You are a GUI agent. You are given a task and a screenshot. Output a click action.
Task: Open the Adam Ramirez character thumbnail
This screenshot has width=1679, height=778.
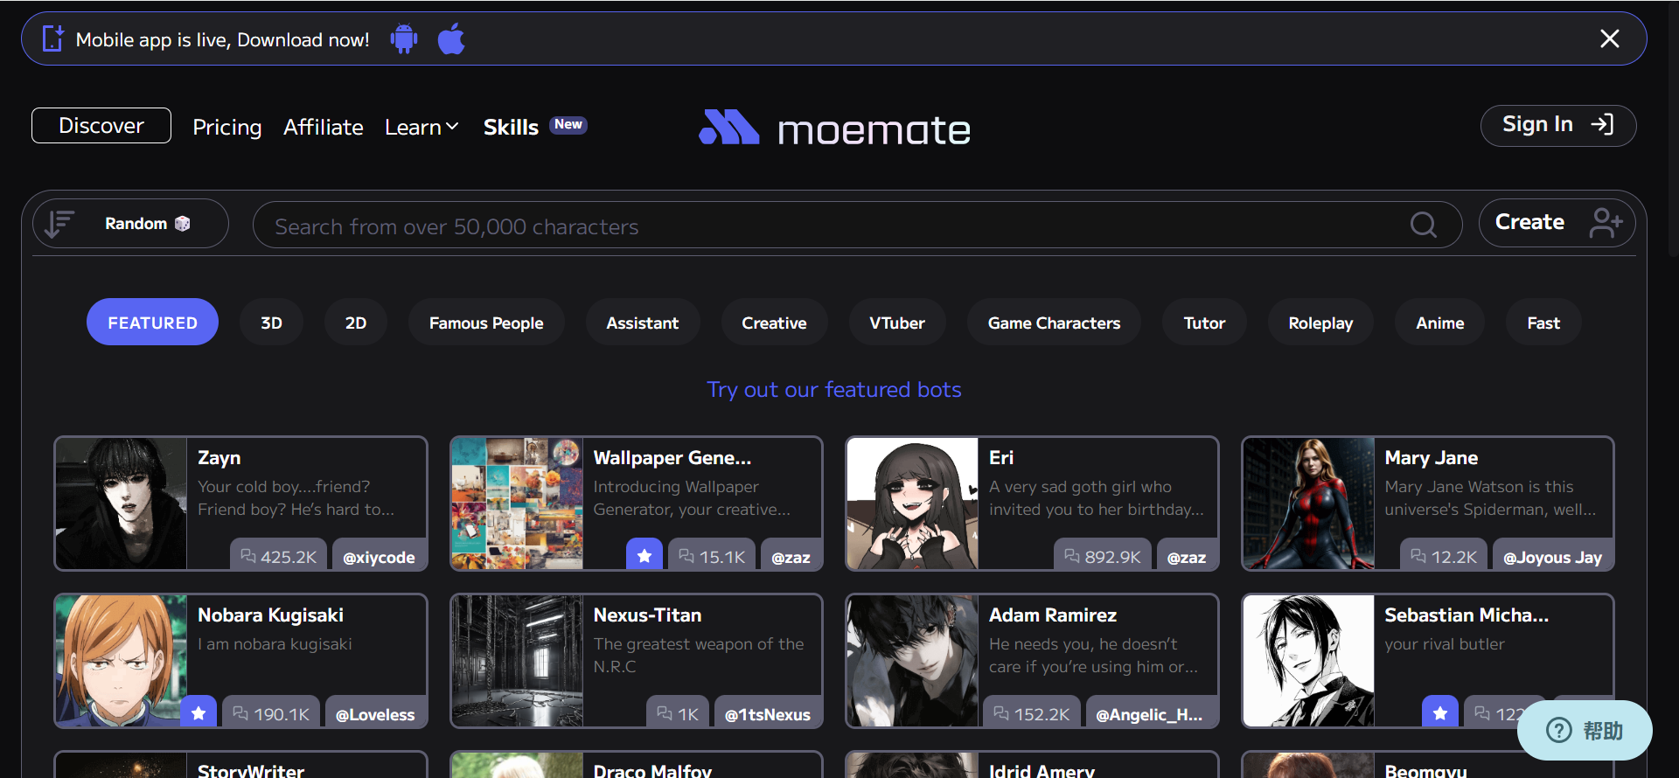click(x=913, y=661)
